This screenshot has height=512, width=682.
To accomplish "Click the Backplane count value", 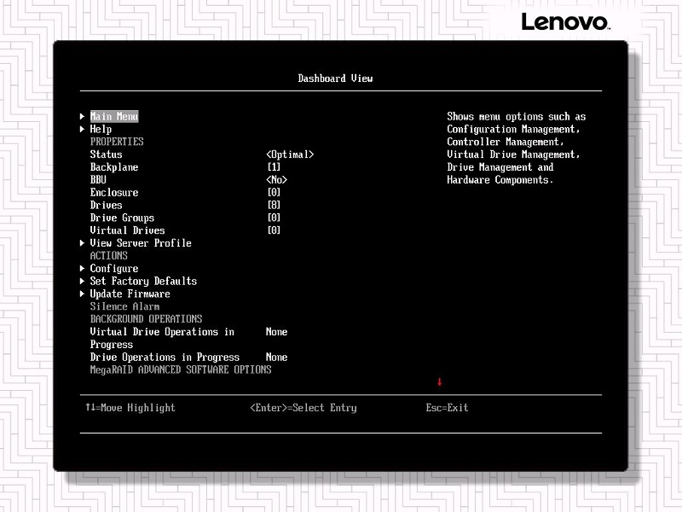I will 274,167.
